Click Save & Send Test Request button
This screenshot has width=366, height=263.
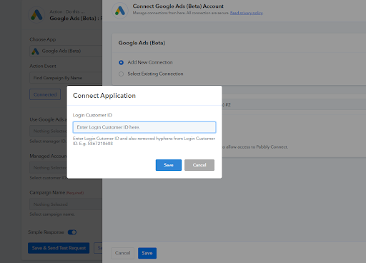(59, 248)
